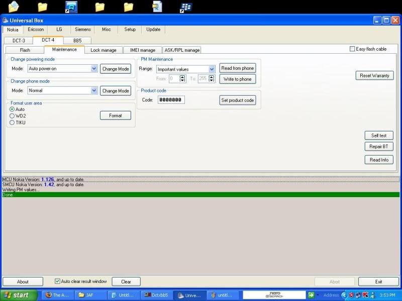This screenshot has width=402, height=301.
Task: Click Write to phone
Action: (x=238, y=79)
